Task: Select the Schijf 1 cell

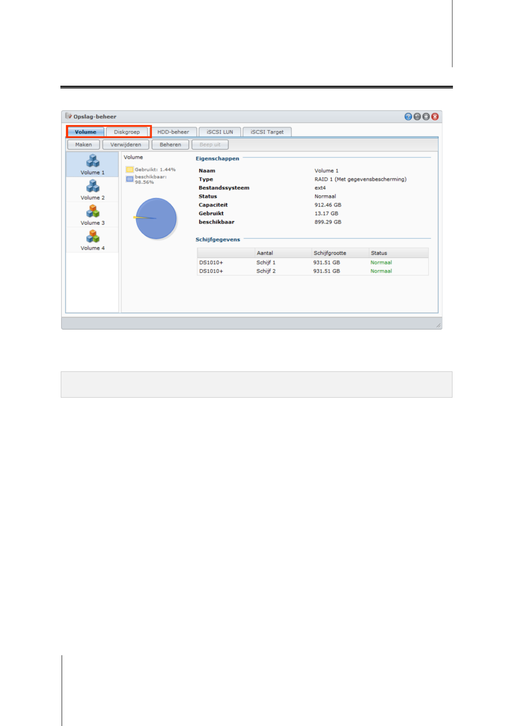Action: click(266, 262)
